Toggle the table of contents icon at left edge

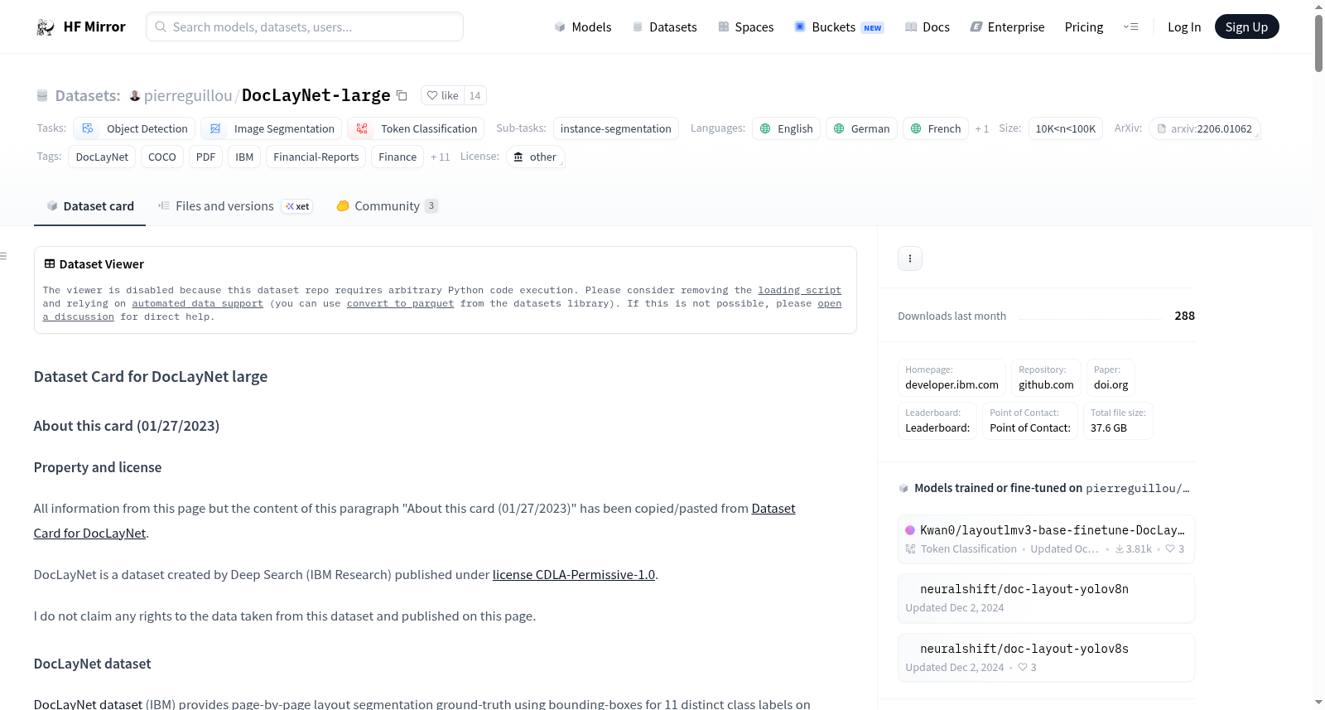4,256
